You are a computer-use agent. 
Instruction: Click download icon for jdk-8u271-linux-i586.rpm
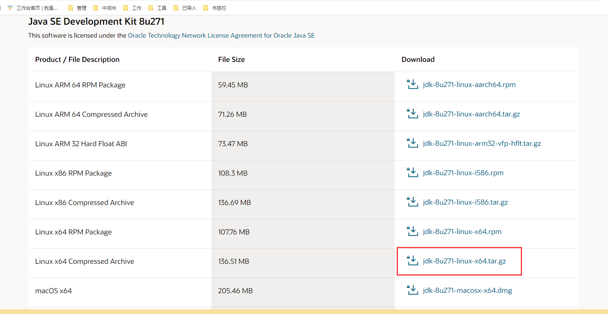pyautogui.click(x=412, y=172)
